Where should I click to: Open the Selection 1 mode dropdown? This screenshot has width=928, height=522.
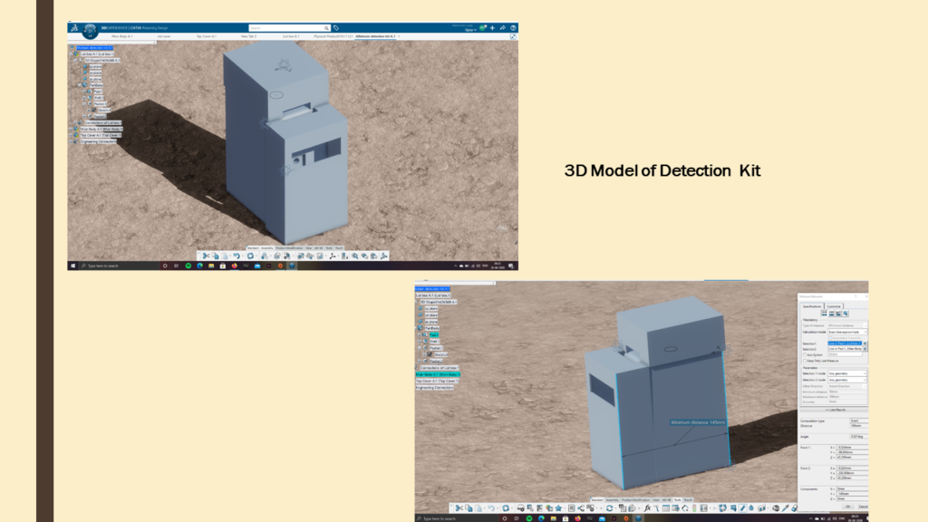[x=847, y=373]
